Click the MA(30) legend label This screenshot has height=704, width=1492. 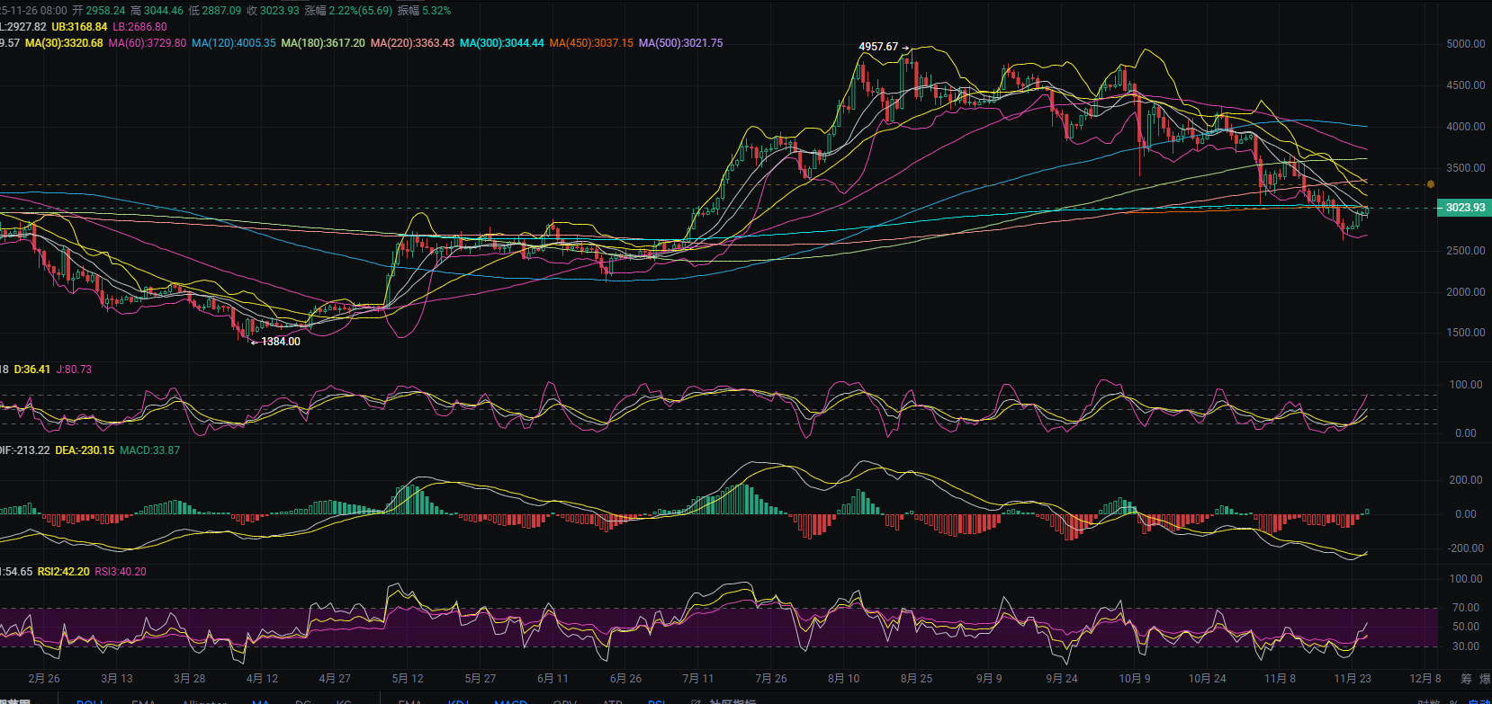64,43
